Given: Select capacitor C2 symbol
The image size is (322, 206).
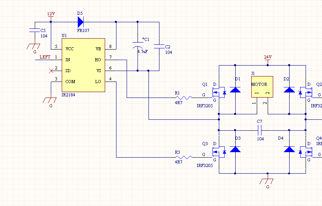Looking at the screenshot, I should 159,46.
